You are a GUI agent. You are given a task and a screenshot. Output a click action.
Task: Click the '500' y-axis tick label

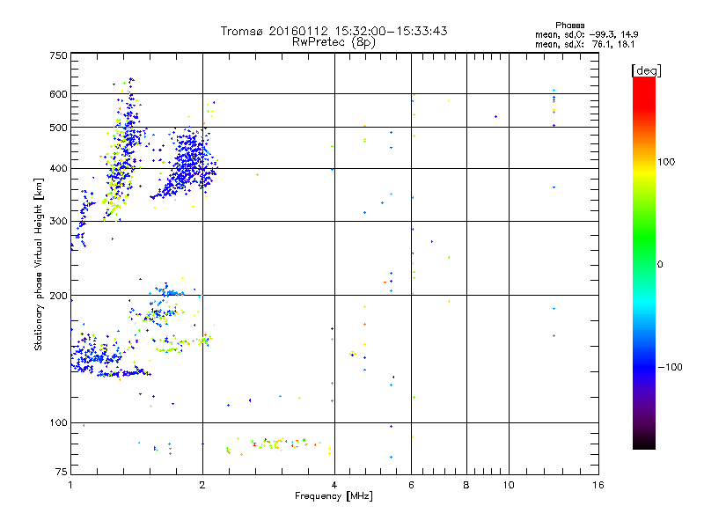(x=58, y=128)
